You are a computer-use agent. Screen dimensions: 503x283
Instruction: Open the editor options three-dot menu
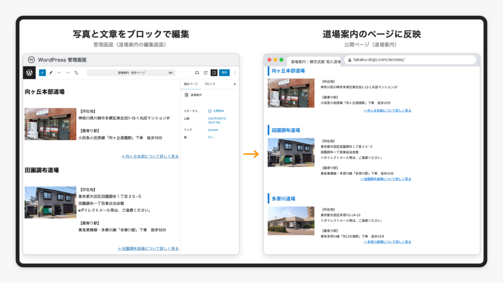pyautogui.click(x=235, y=73)
